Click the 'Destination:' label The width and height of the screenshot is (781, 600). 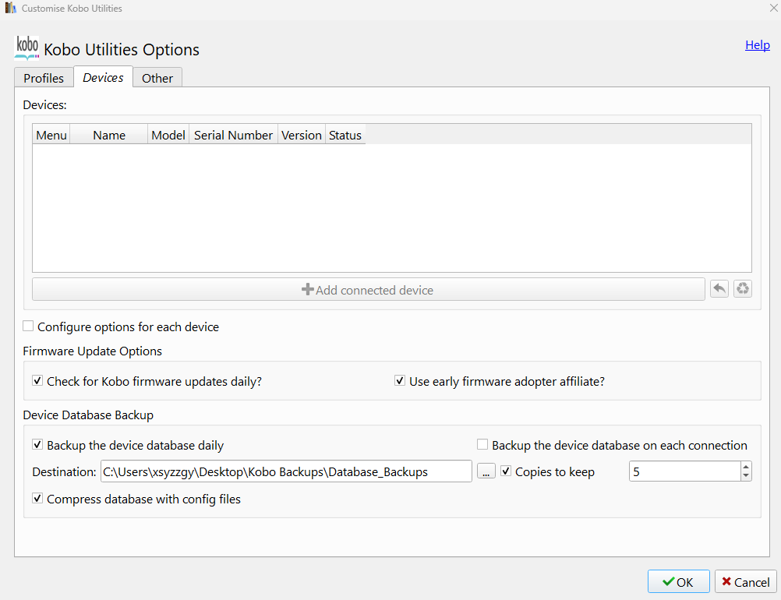[64, 471]
